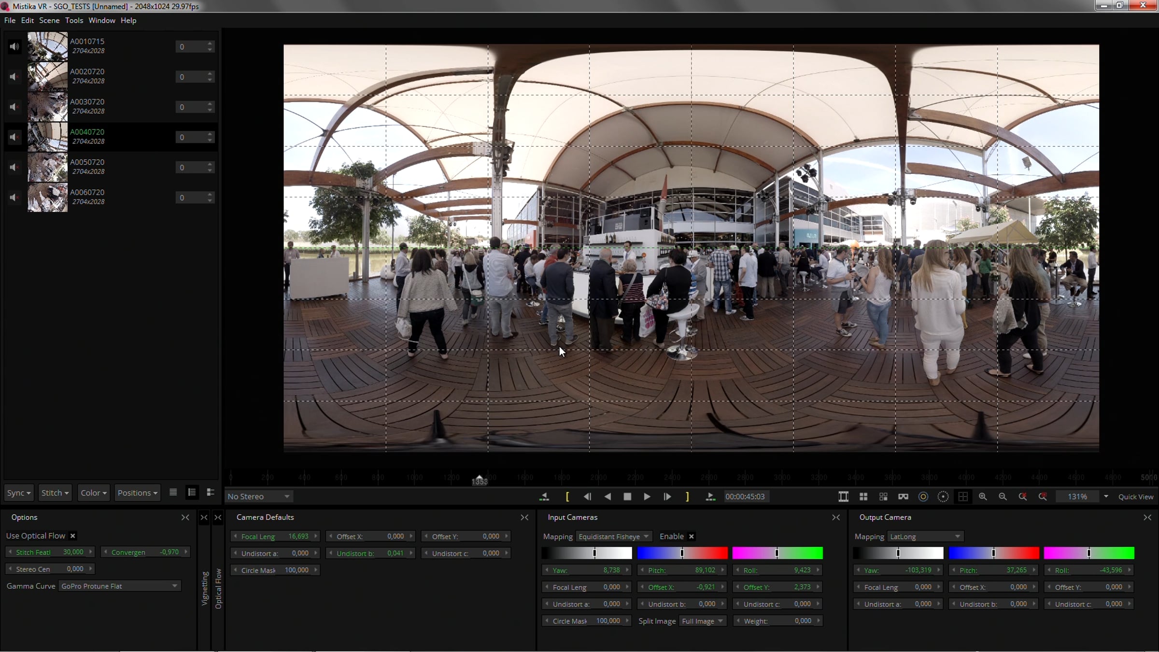This screenshot has height=652, width=1159.
Task: Click the zoom out magnifier icon
Action: (x=1003, y=496)
